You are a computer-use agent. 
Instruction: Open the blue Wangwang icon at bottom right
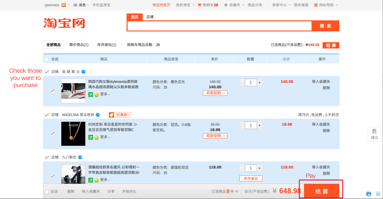click(369, 194)
